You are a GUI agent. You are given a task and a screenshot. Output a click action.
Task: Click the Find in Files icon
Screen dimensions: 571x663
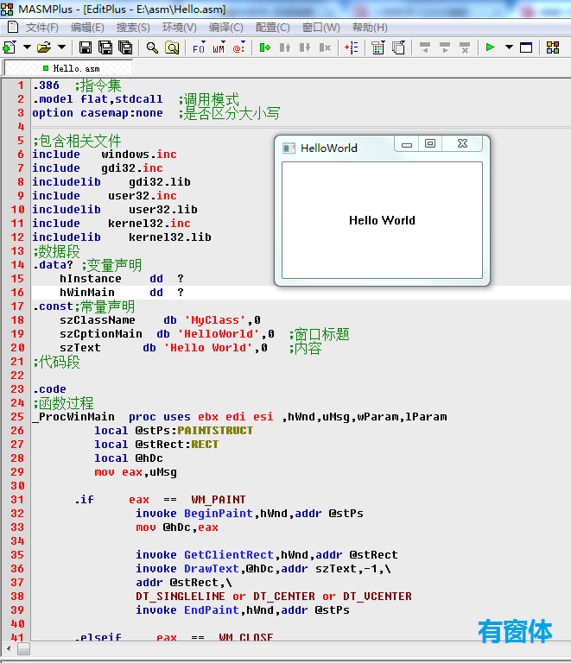172,47
